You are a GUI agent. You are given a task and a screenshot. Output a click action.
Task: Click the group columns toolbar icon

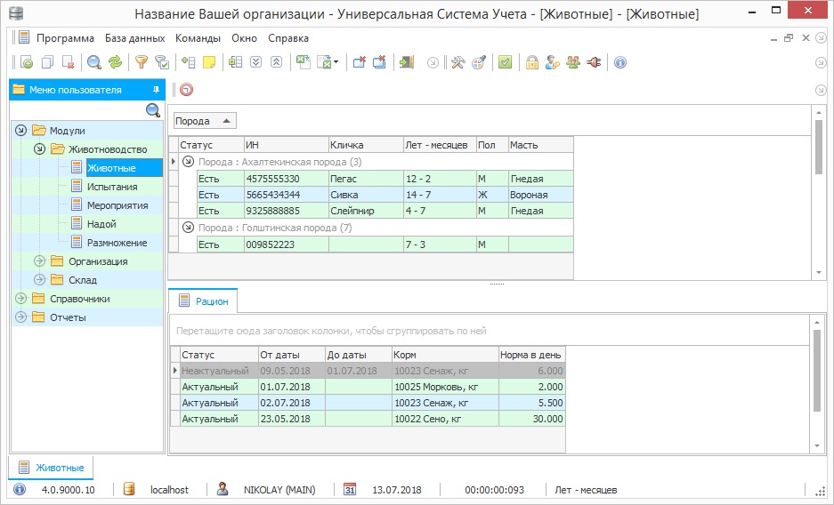click(x=235, y=62)
